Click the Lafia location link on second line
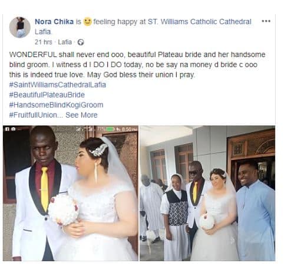291x273 pixels. click(43, 32)
